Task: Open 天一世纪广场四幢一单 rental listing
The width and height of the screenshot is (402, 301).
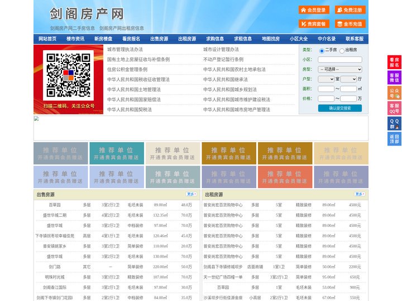Action: (x=223, y=277)
